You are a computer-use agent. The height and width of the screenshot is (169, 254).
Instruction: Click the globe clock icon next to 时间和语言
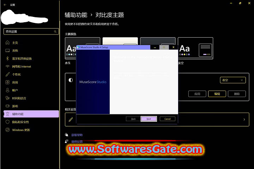coord(7,98)
